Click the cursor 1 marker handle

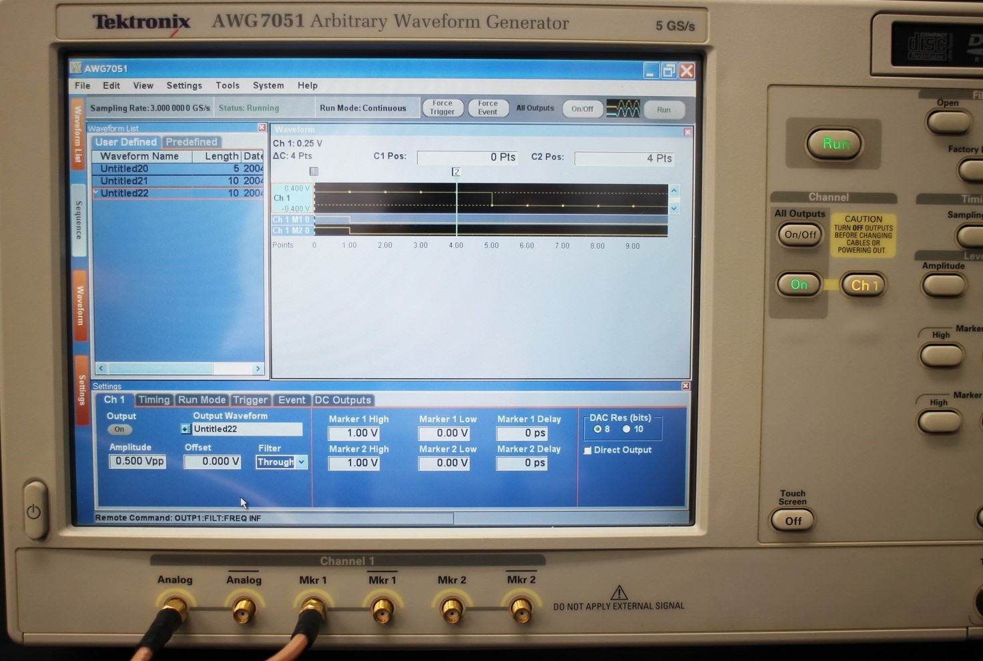pyautogui.click(x=314, y=171)
